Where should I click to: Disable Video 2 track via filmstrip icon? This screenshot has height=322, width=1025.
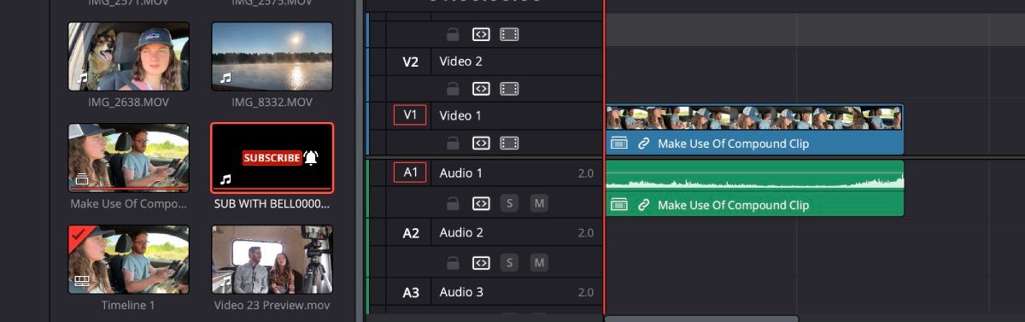point(509,89)
